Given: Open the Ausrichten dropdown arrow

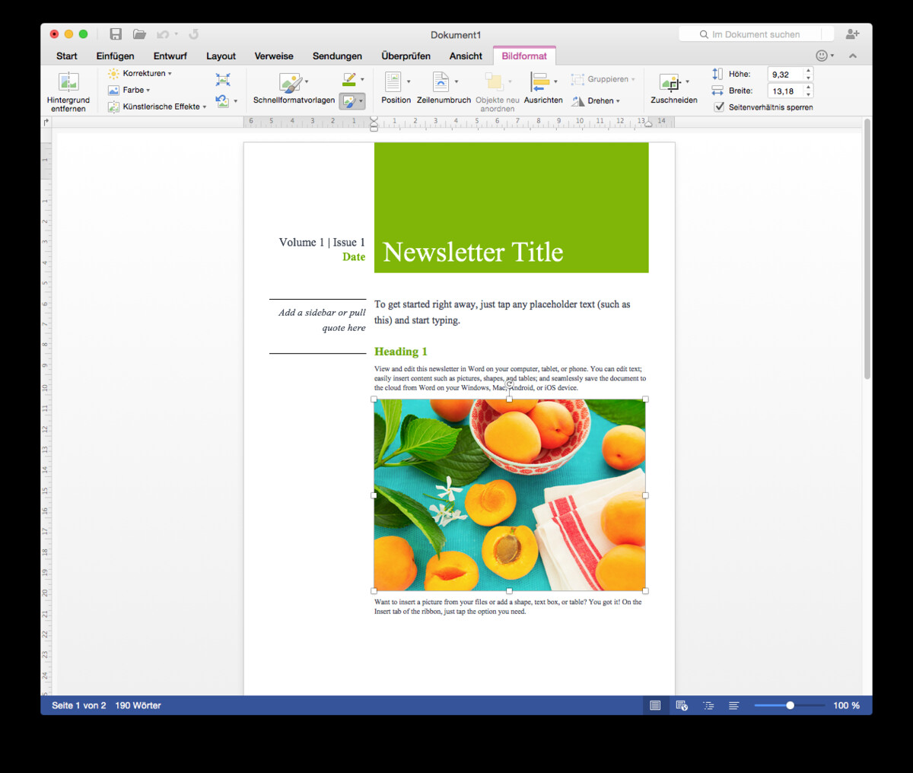Looking at the screenshot, I should [x=555, y=81].
